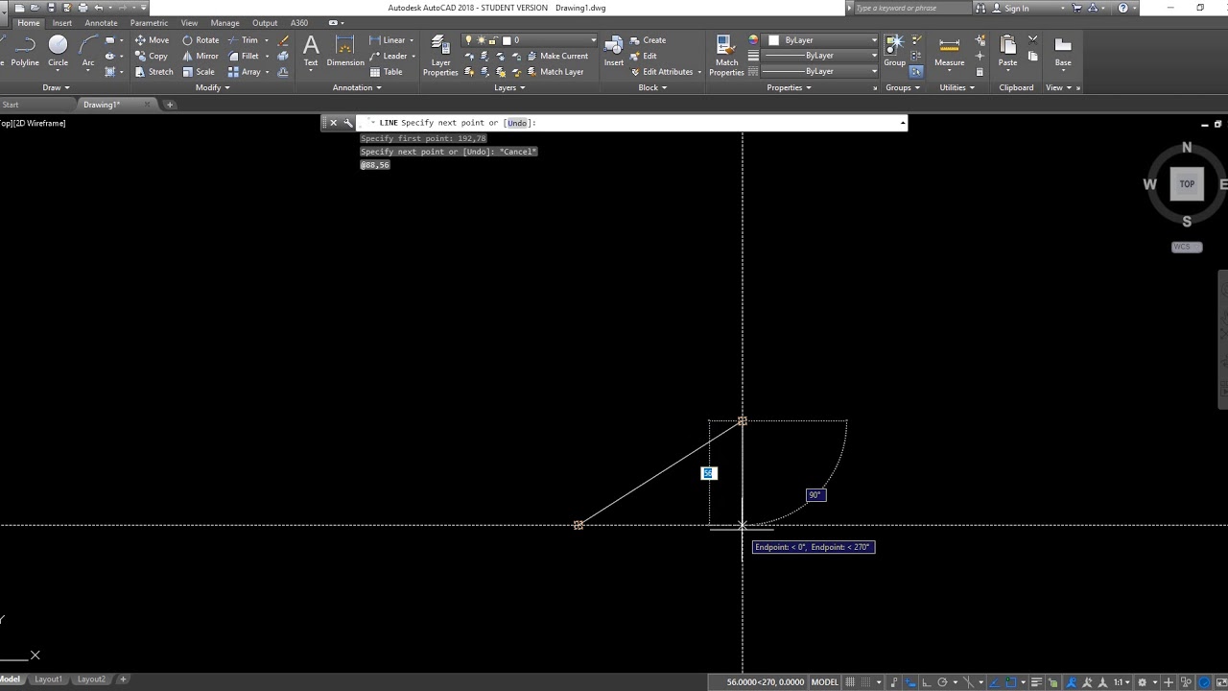Activate the Copy tool
The image size is (1228, 691).
pyautogui.click(x=151, y=56)
